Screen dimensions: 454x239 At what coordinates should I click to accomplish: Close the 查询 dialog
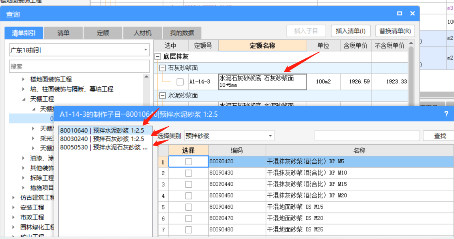point(412,13)
